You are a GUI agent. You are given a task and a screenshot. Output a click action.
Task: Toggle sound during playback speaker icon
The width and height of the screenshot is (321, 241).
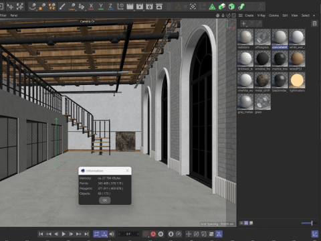tap(112, 234)
